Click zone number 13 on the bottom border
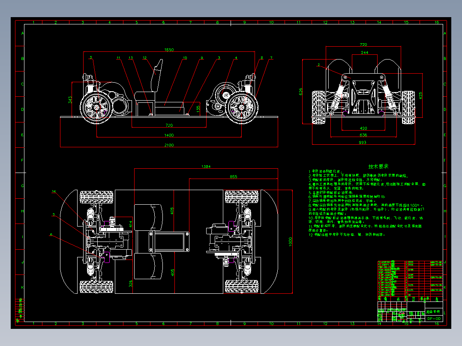 [x=352, y=323]
